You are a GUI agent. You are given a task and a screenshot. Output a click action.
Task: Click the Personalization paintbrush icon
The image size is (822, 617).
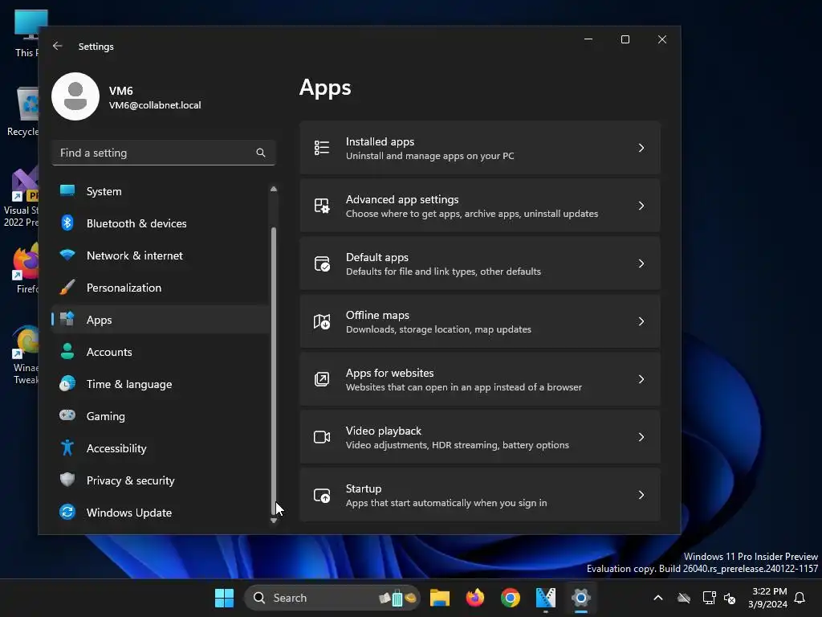click(x=67, y=288)
